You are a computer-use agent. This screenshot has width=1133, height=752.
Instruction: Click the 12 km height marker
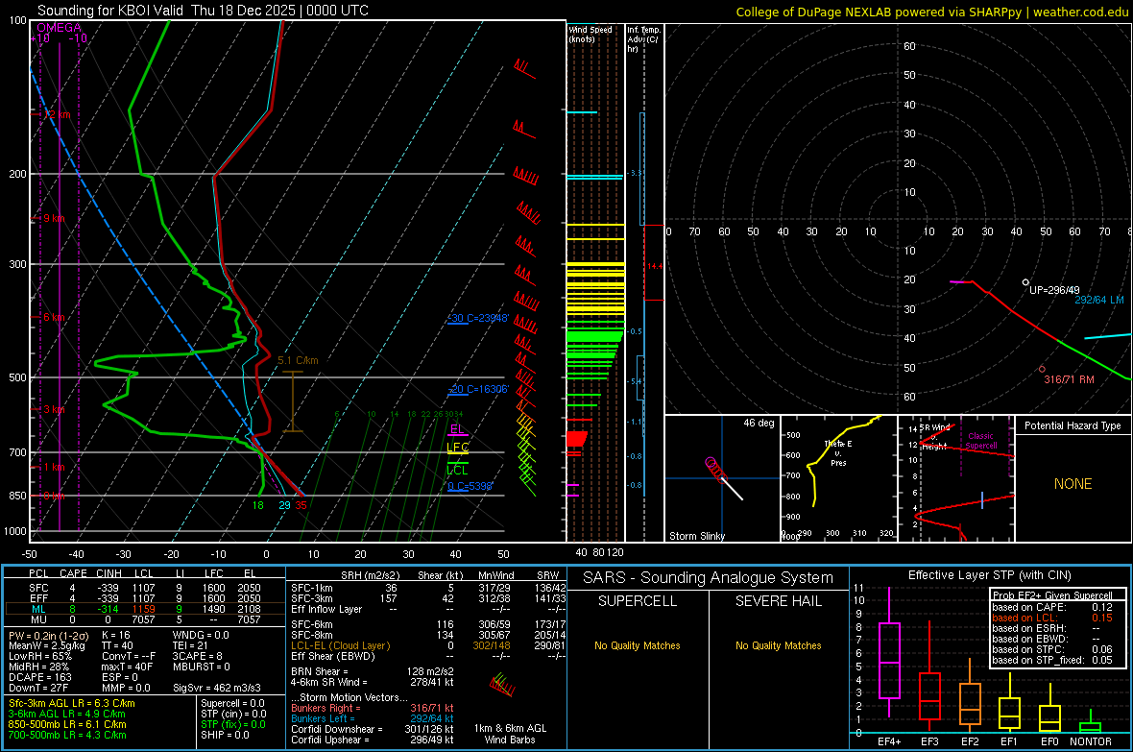tap(57, 114)
